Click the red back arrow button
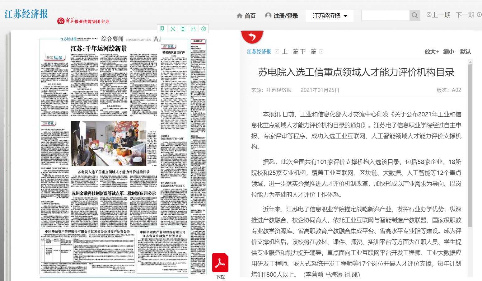The width and height of the screenshot is (482, 281). (x=252, y=37)
